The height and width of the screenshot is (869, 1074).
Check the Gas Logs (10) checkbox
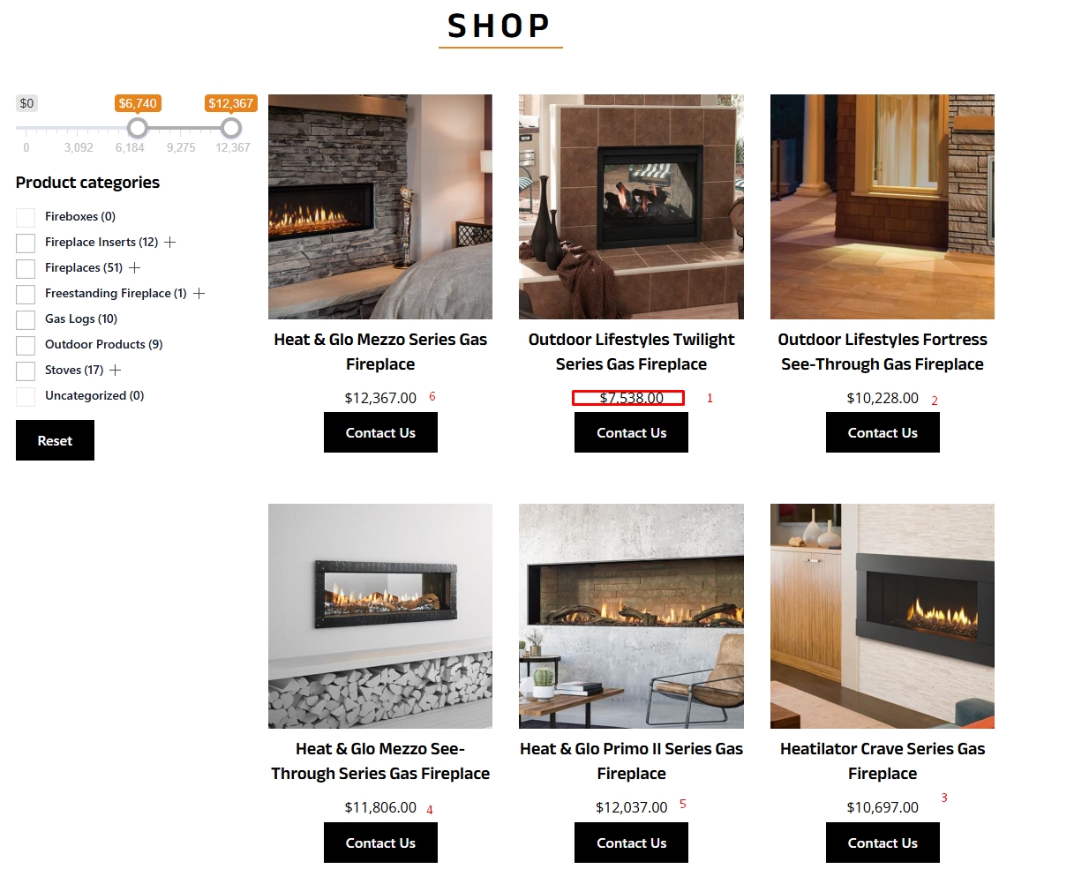[x=26, y=319]
